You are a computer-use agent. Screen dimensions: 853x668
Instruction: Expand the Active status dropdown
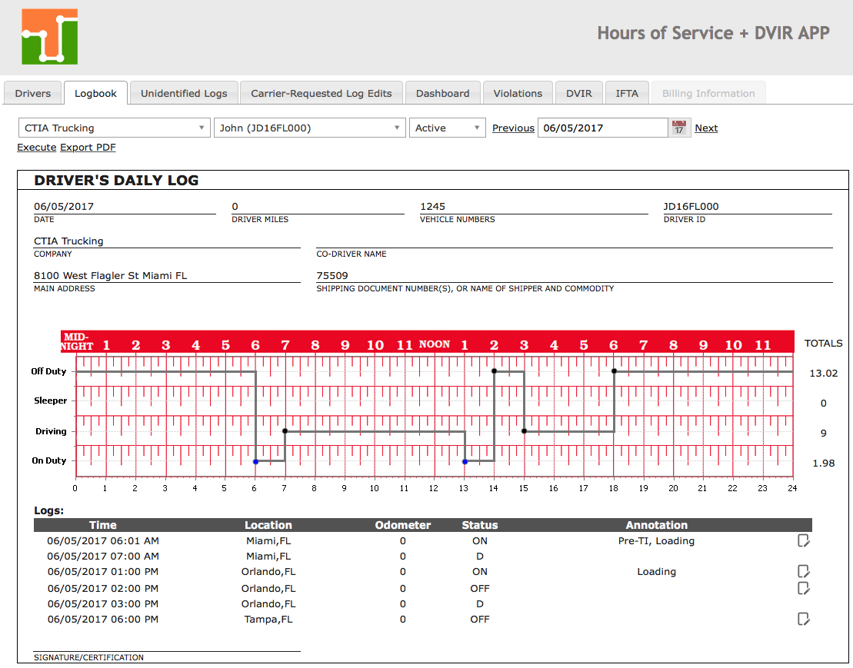447,128
